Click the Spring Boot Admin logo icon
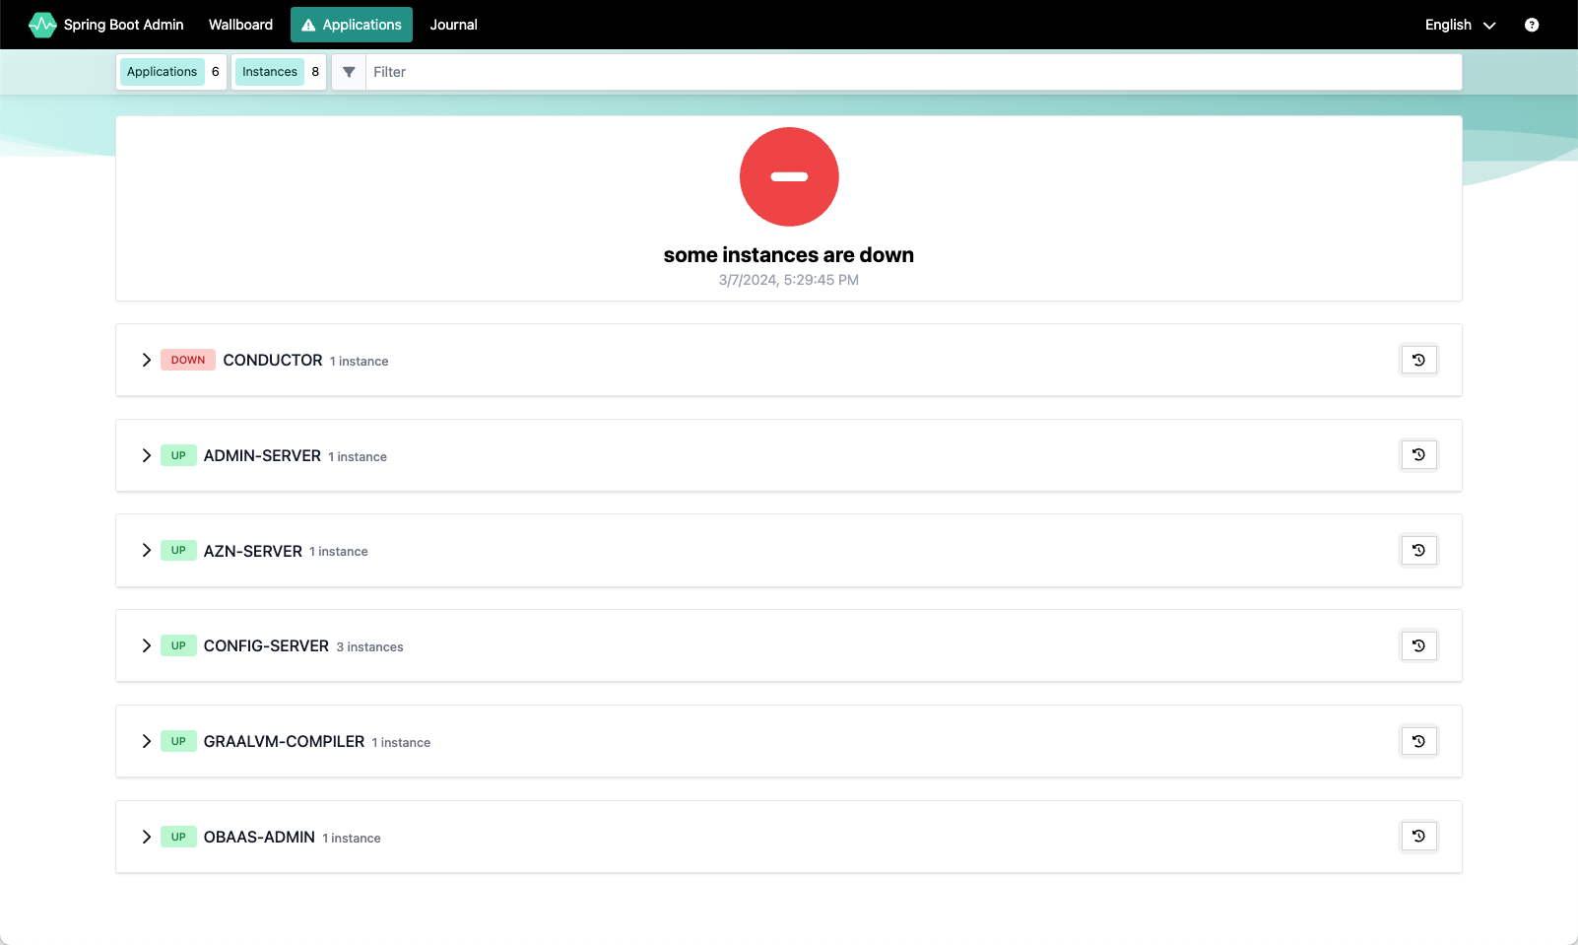Image resolution: width=1578 pixels, height=945 pixels. click(x=42, y=25)
